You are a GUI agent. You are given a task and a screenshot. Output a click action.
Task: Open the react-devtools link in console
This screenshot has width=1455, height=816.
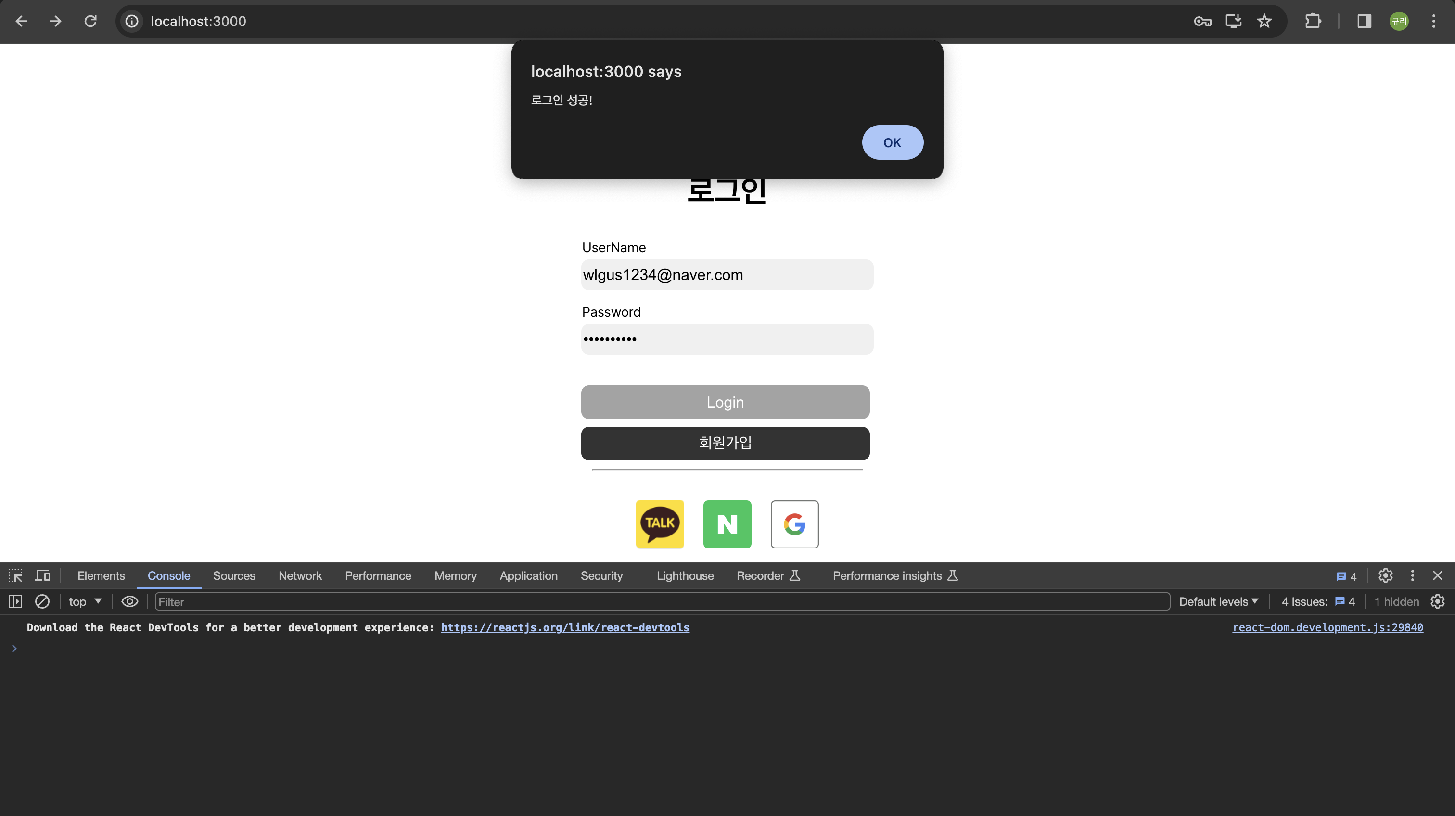(565, 627)
